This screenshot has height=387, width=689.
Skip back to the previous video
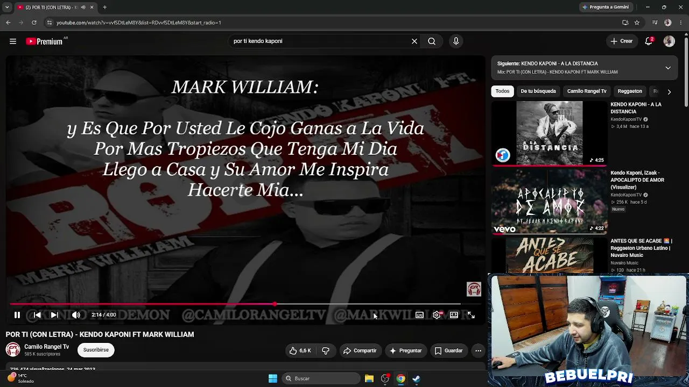pos(37,315)
